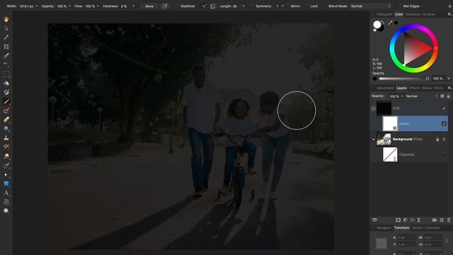Screen dimensions: 453x255
Task: Click the eyedropper in the Color panel
Action: (x=390, y=23)
